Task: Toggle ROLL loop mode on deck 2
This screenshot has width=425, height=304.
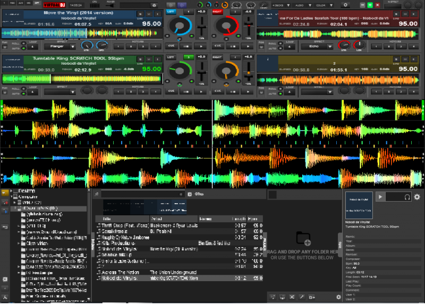Action: click(280, 44)
